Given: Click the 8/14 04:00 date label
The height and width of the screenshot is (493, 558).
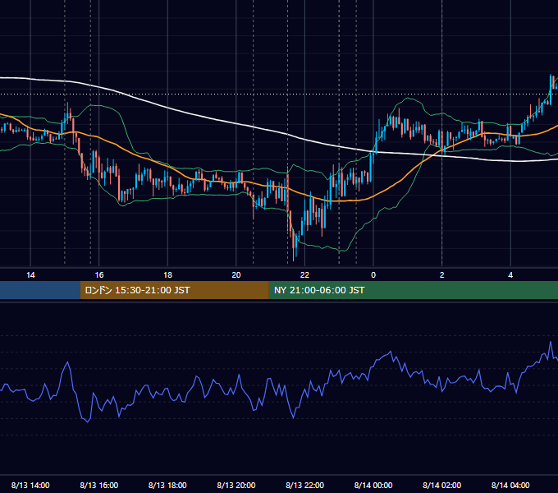Looking at the screenshot, I should 510,485.
